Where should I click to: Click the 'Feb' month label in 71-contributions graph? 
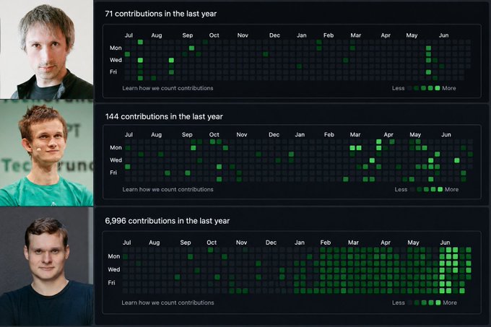(x=329, y=35)
